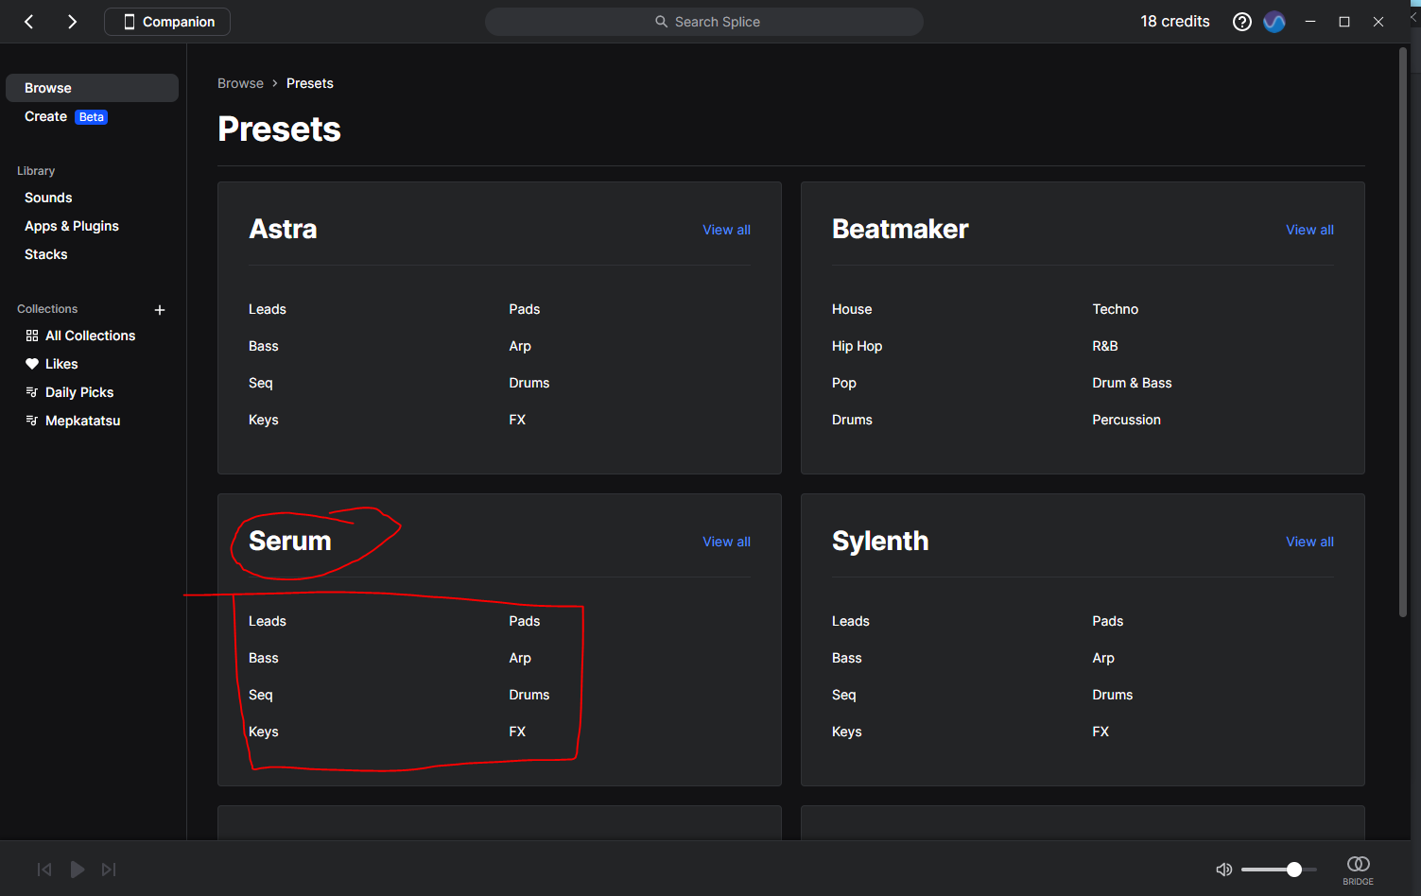
Task: Open Beatmaker Hip Hop presets
Action: click(858, 346)
